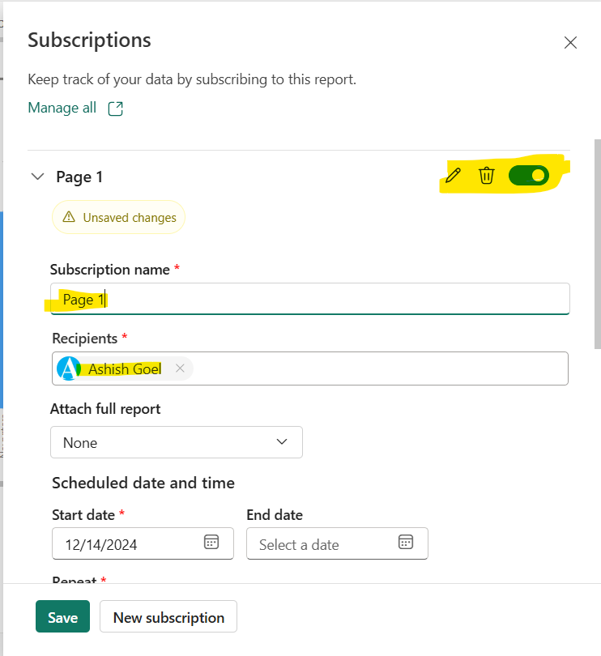Remove Ashish Goel from recipients
The height and width of the screenshot is (656, 601).
pyautogui.click(x=179, y=368)
